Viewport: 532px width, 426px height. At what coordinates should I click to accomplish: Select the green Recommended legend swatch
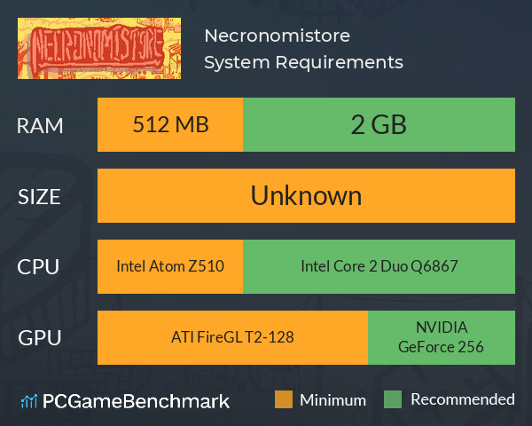(x=393, y=399)
